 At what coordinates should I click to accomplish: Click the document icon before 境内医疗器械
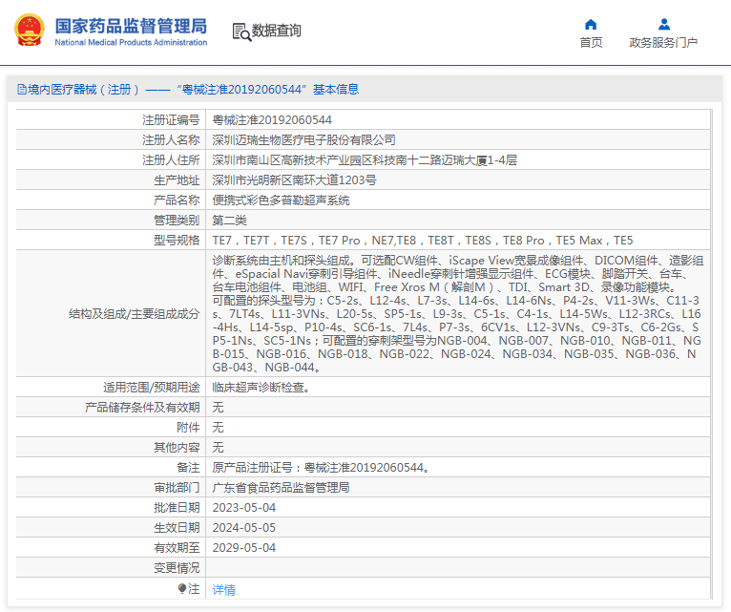tap(21, 89)
